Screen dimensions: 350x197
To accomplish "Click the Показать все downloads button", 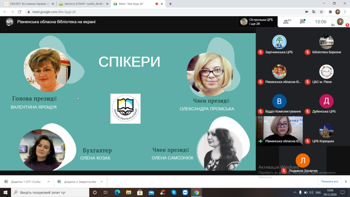I will (329, 182).
